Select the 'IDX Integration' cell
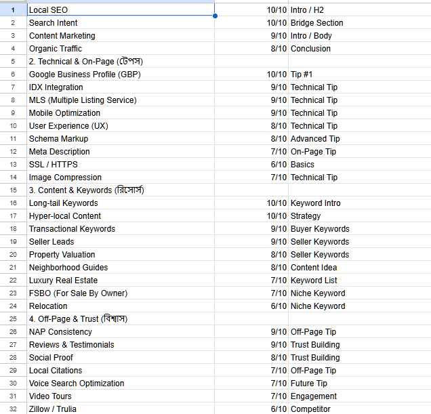431x414 pixels. (x=121, y=87)
